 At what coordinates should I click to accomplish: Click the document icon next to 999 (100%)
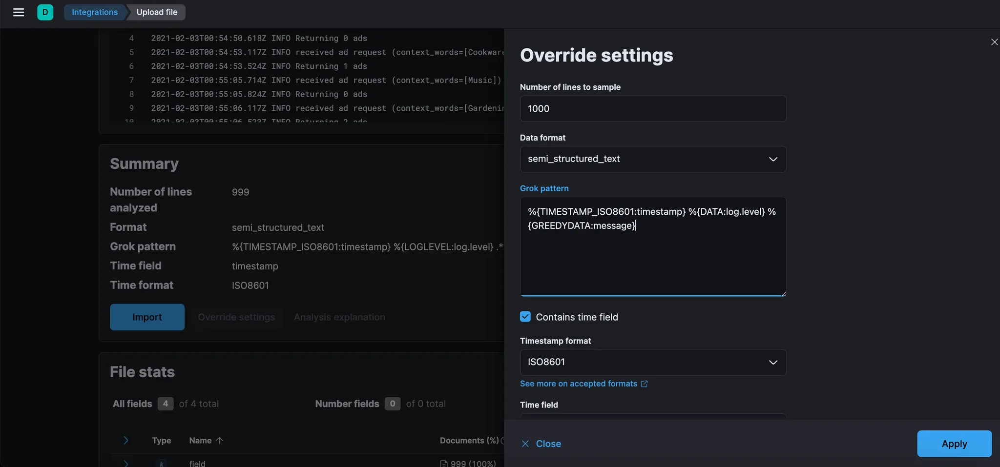444,463
